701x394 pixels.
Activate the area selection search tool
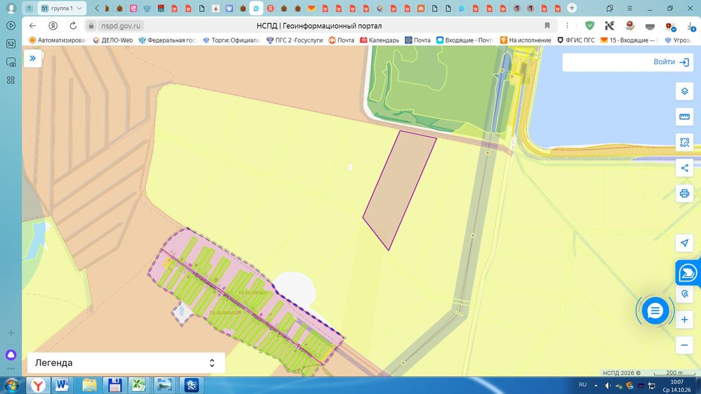pos(684,142)
